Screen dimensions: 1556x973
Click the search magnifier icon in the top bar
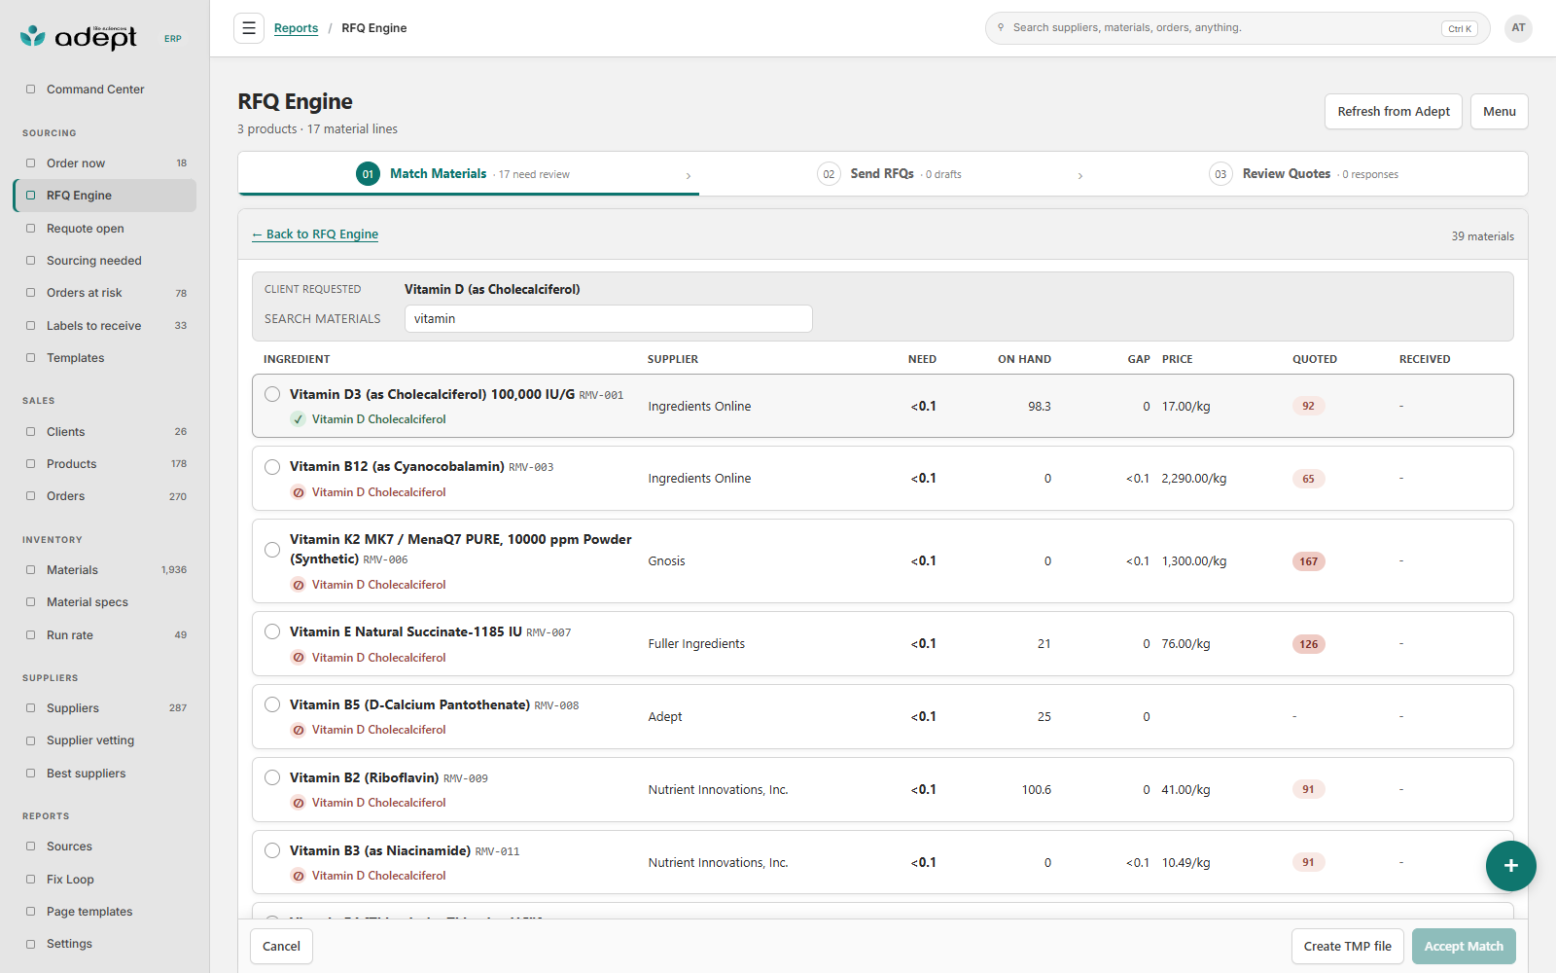[x=1001, y=28]
